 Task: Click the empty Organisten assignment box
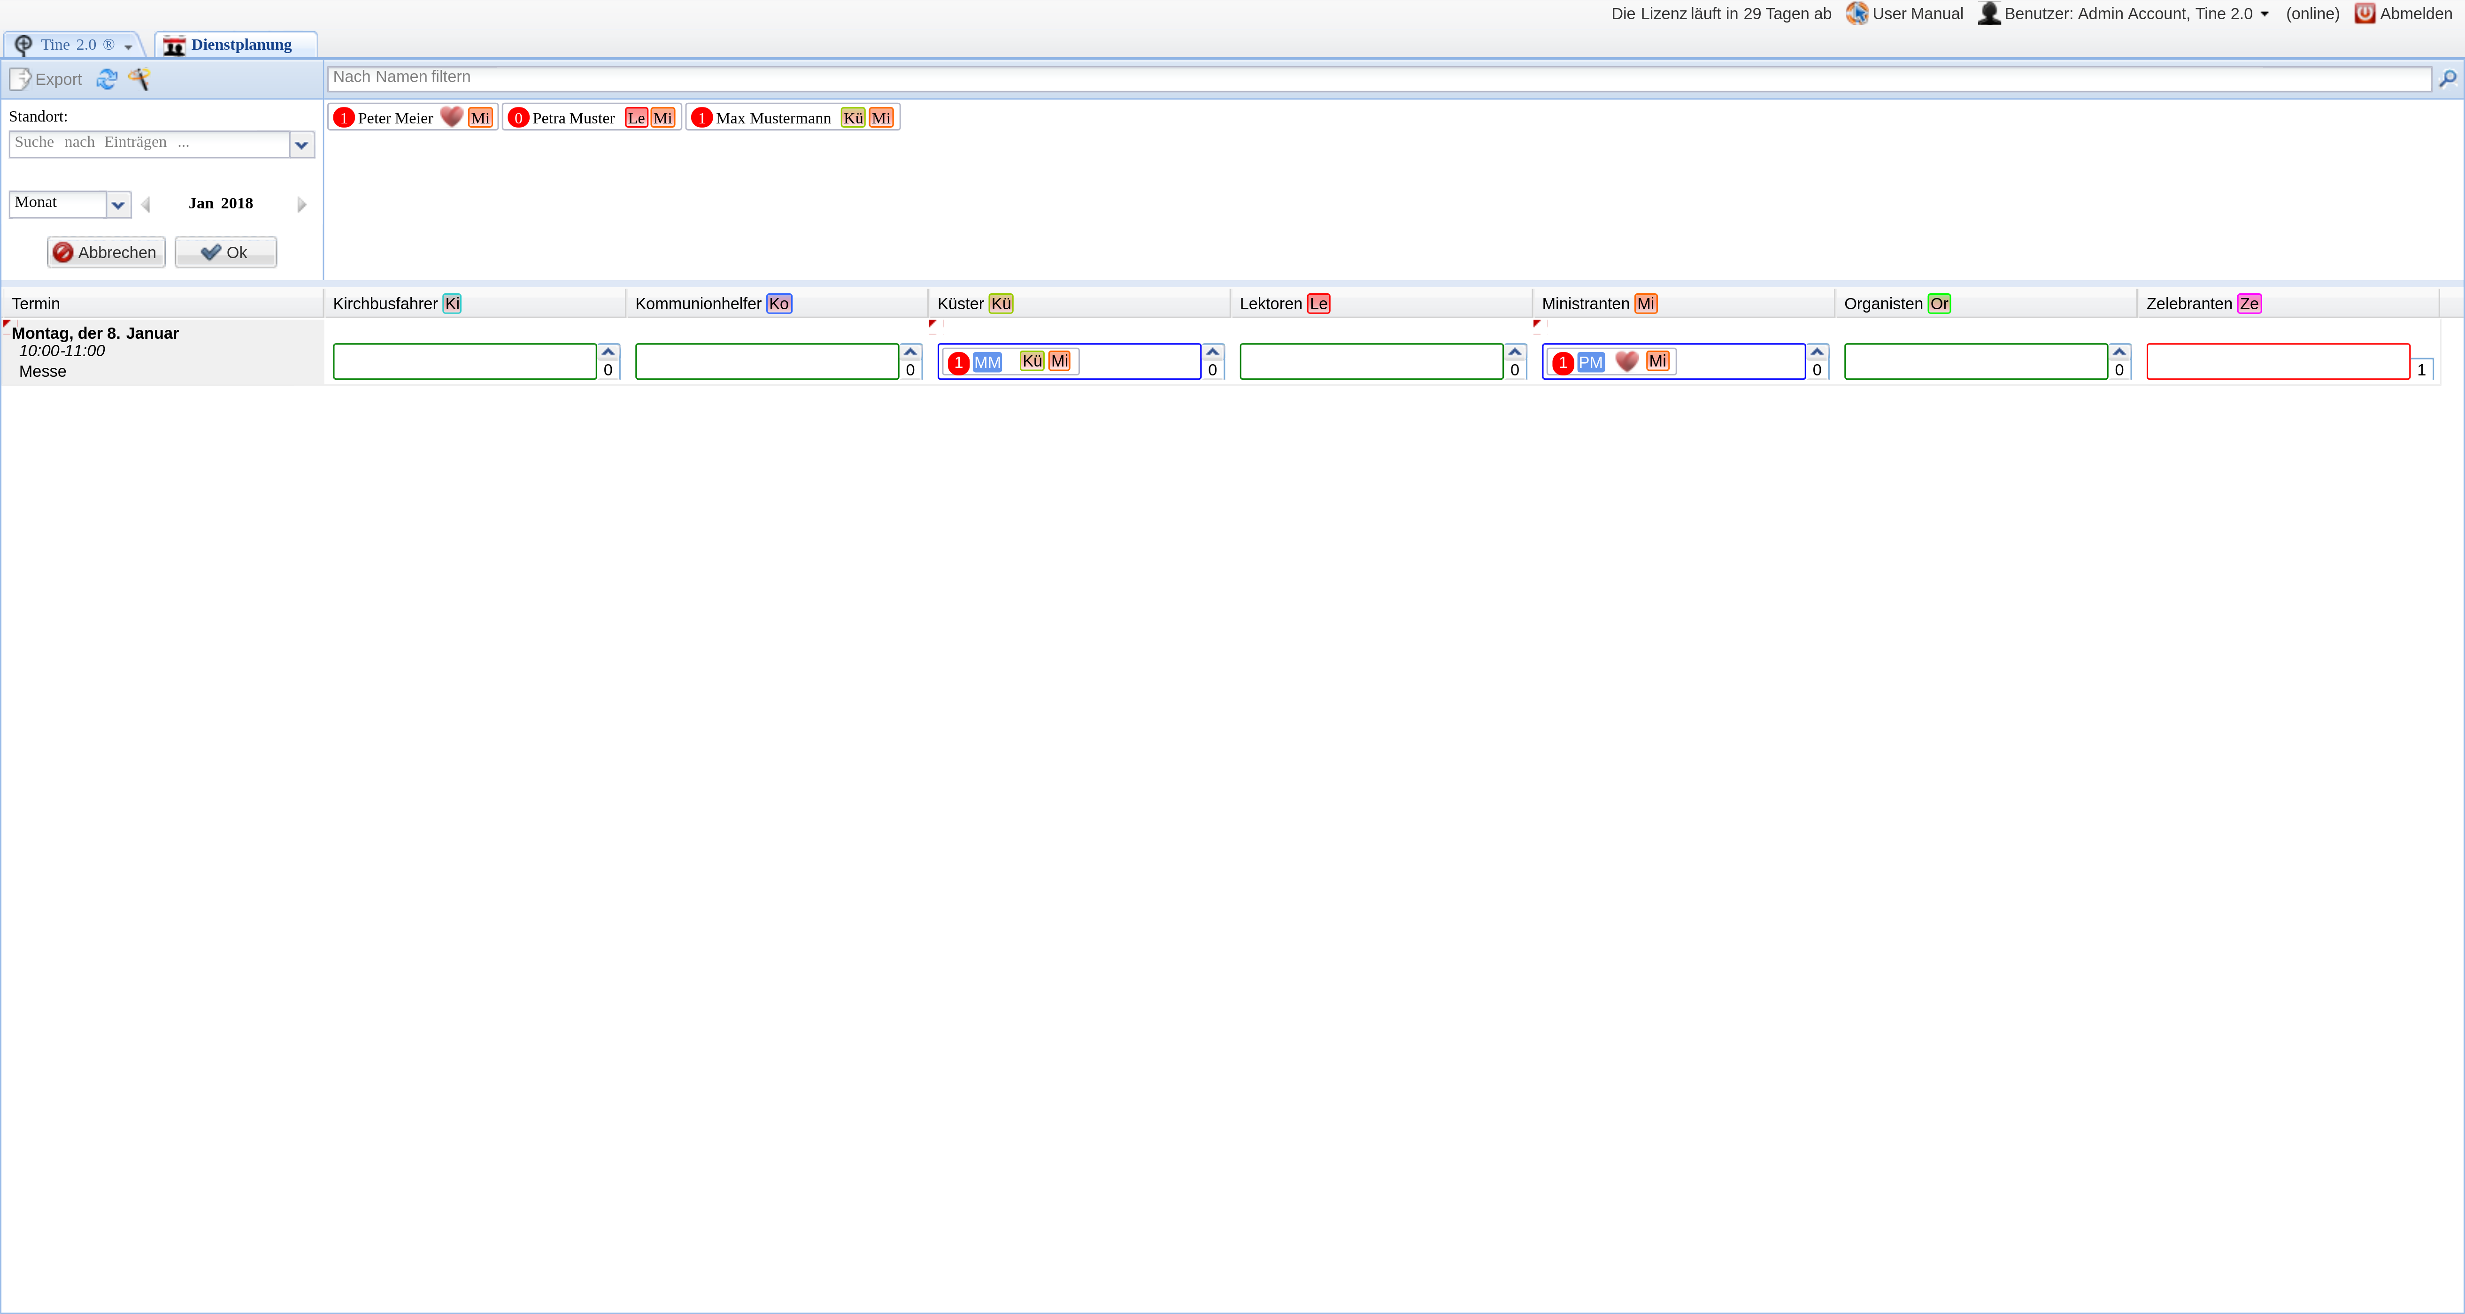tap(1975, 361)
